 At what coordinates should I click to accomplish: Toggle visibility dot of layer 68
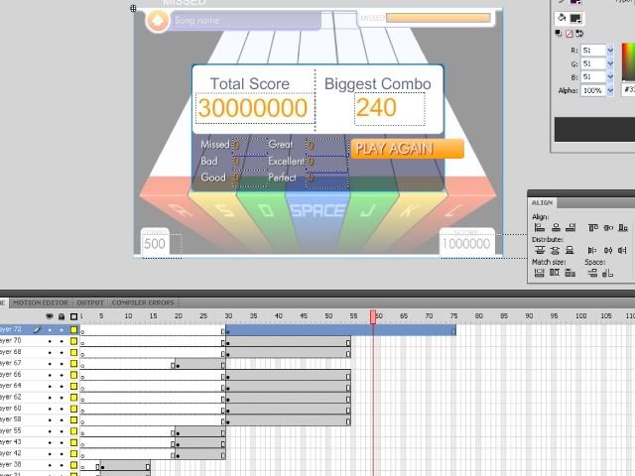tap(50, 353)
